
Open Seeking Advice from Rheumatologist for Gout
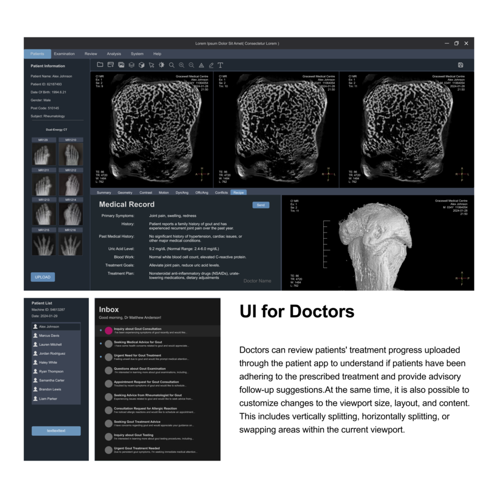click(x=157, y=397)
